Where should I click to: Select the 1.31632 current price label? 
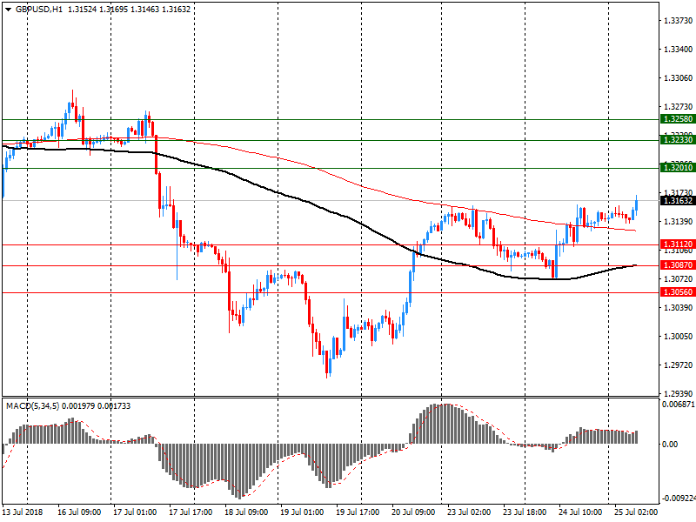point(678,201)
